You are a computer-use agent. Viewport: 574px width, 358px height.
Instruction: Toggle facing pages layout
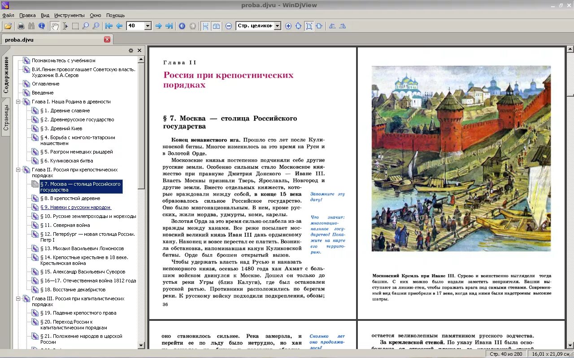click(216, 26)
